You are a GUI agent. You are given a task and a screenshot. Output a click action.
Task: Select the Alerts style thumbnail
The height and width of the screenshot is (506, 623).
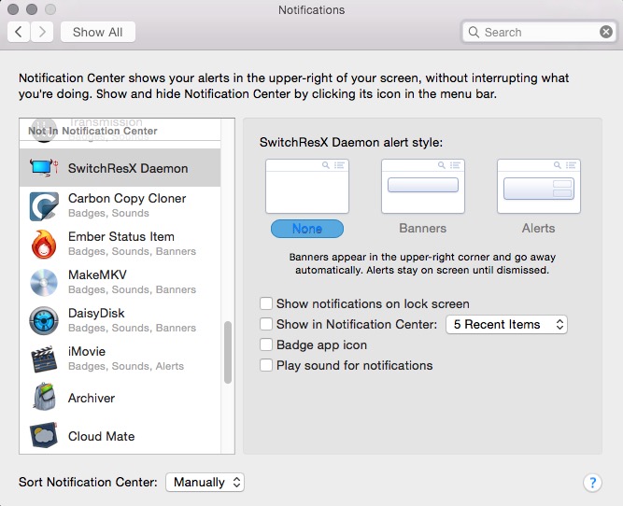coord(539,187)
